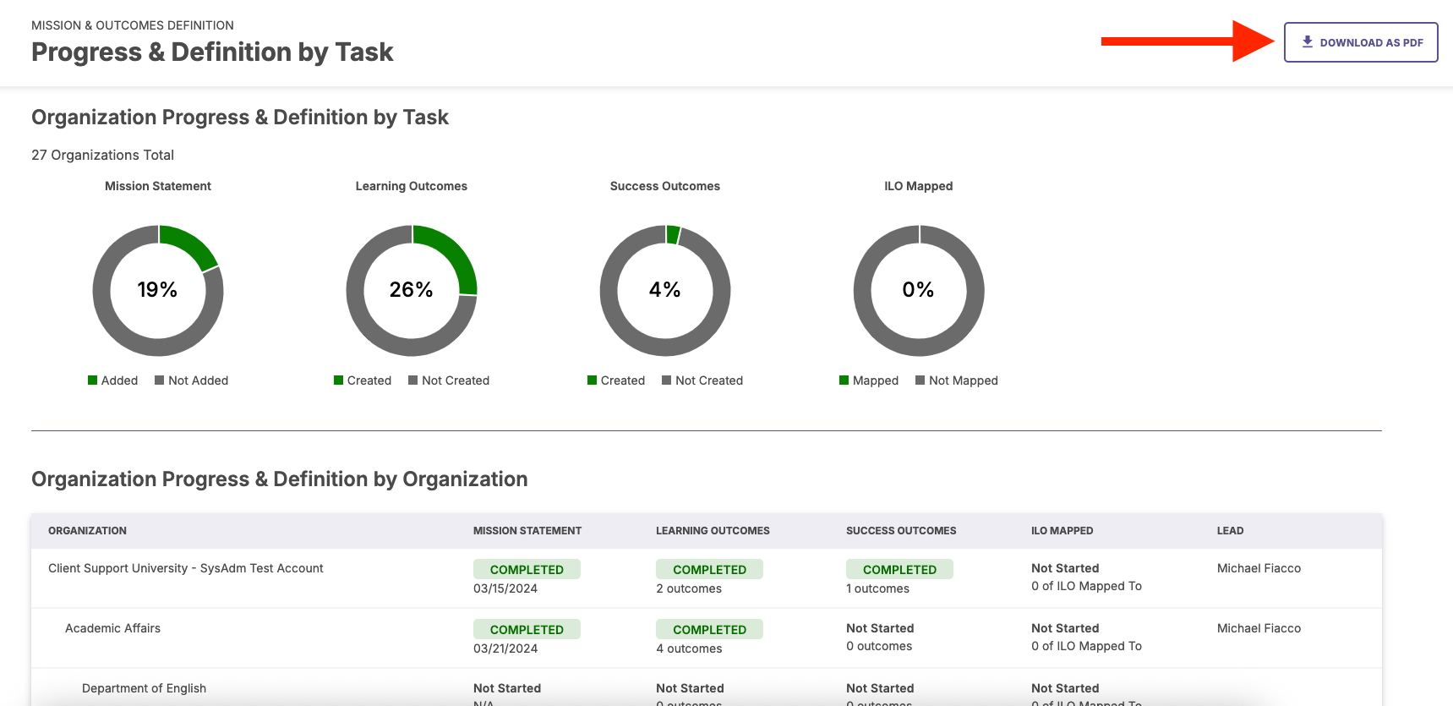This screenshot has width=1453, height=706.
Task: Click the Completed badge above 2 outcomes
Action: click(x=709, y=569)
